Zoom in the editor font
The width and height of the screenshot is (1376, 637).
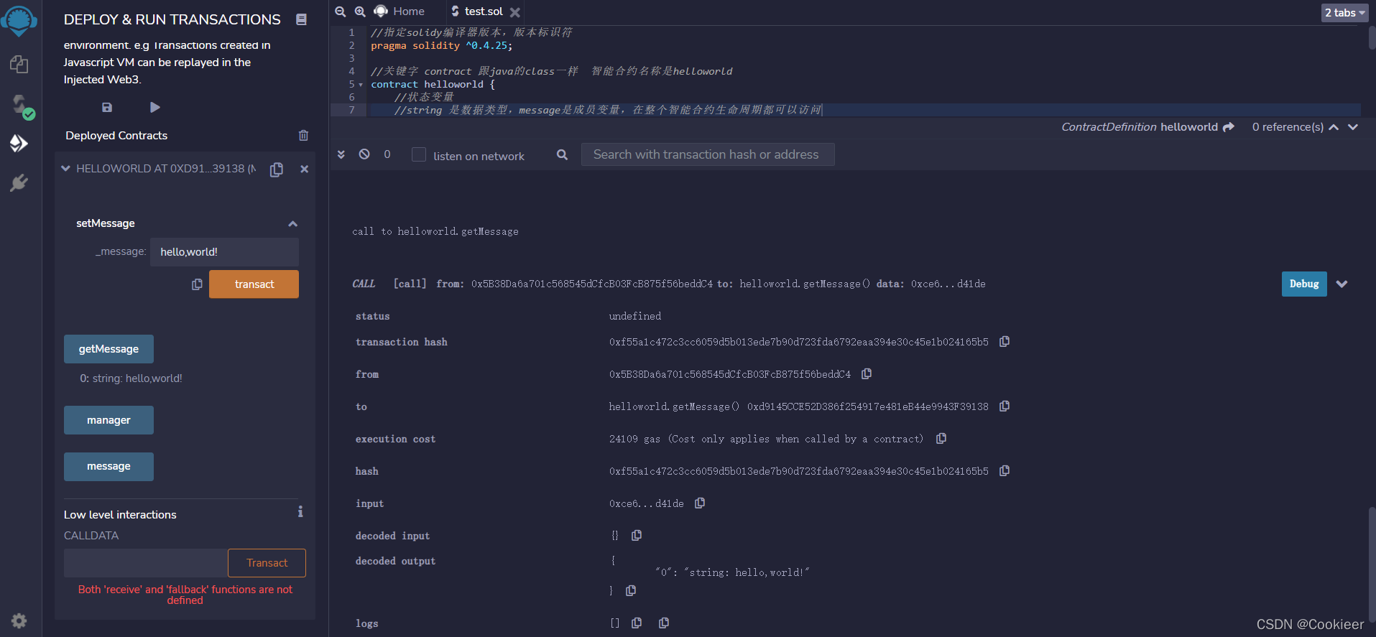coord(360,11)
